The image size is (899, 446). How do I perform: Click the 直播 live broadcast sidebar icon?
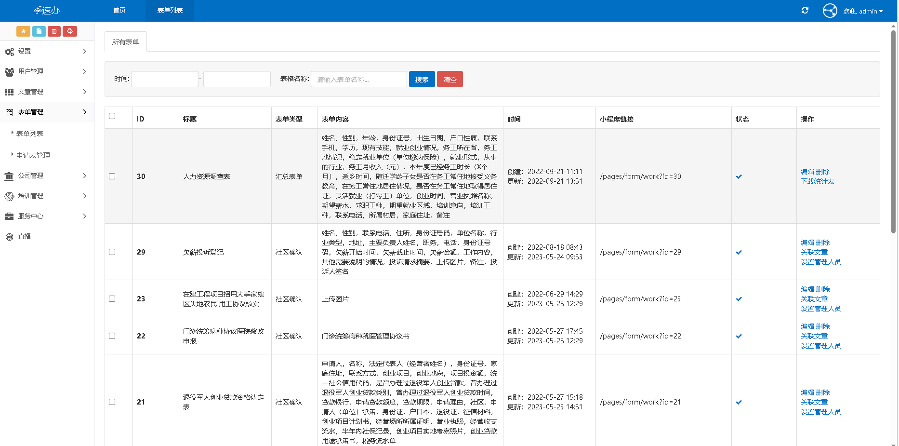[9, 237]
